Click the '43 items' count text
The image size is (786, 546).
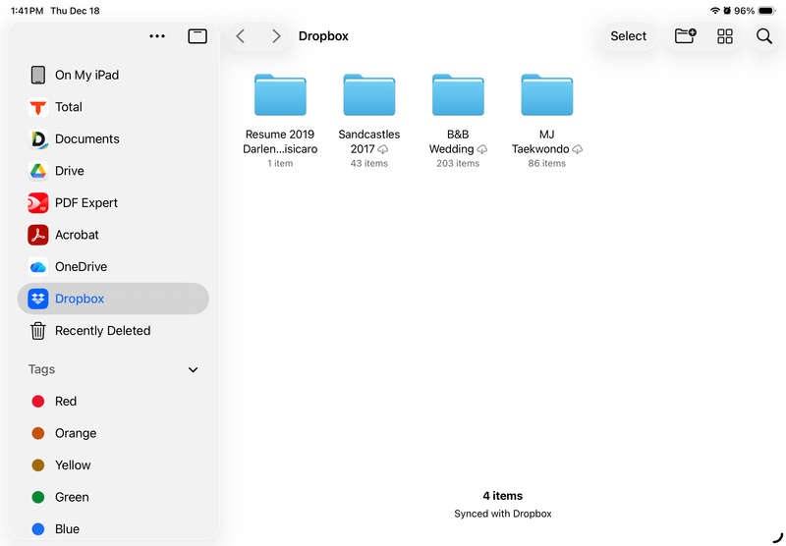[x=369, y=163]
